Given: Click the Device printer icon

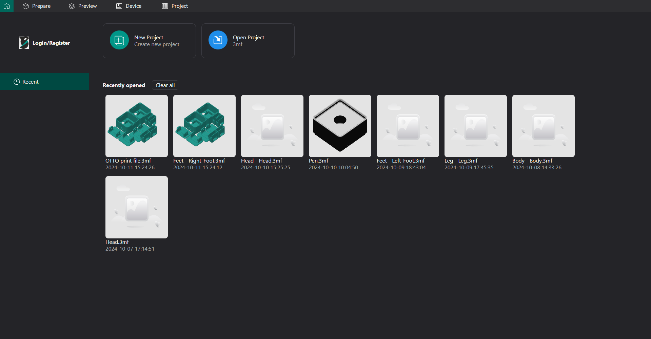Looking at the screenshot, I should pos(119,6).
